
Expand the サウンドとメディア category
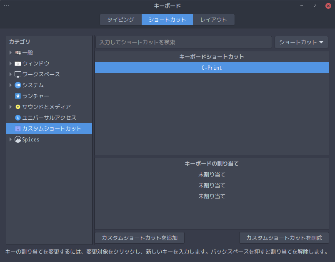click(10, 107)
